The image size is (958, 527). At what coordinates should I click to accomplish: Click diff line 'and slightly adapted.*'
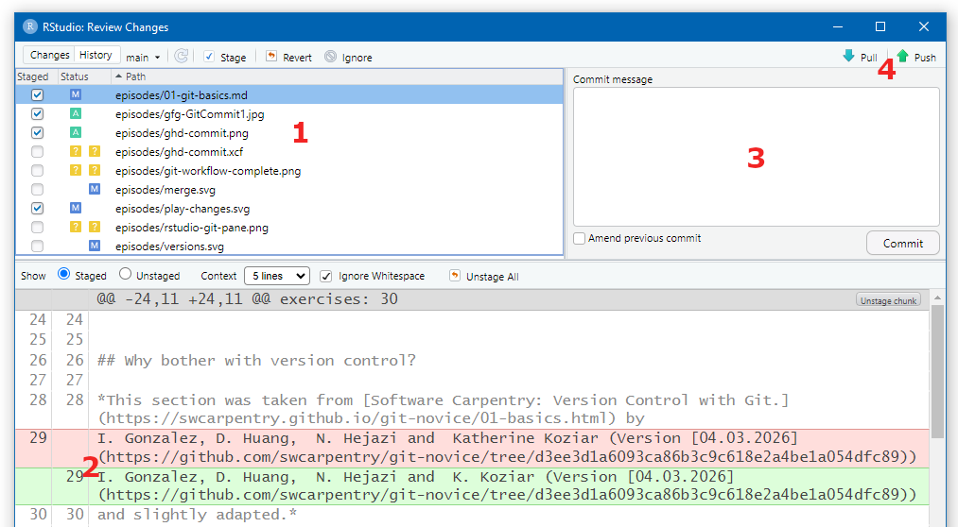[197, 515]
